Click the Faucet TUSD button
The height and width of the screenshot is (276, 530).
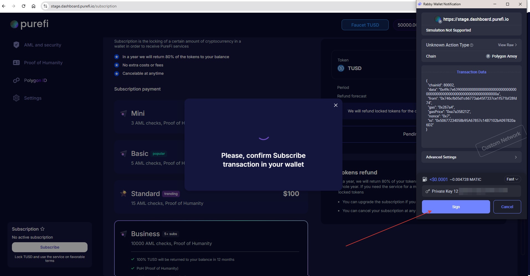point(365,25)
